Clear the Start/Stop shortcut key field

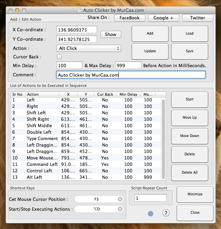tap(120, 209)
